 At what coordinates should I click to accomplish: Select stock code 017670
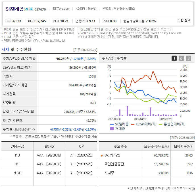click(40, 9)
